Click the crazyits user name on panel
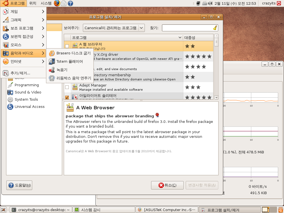The height and width of the screenshot is (213, 284). click(269, 3)
